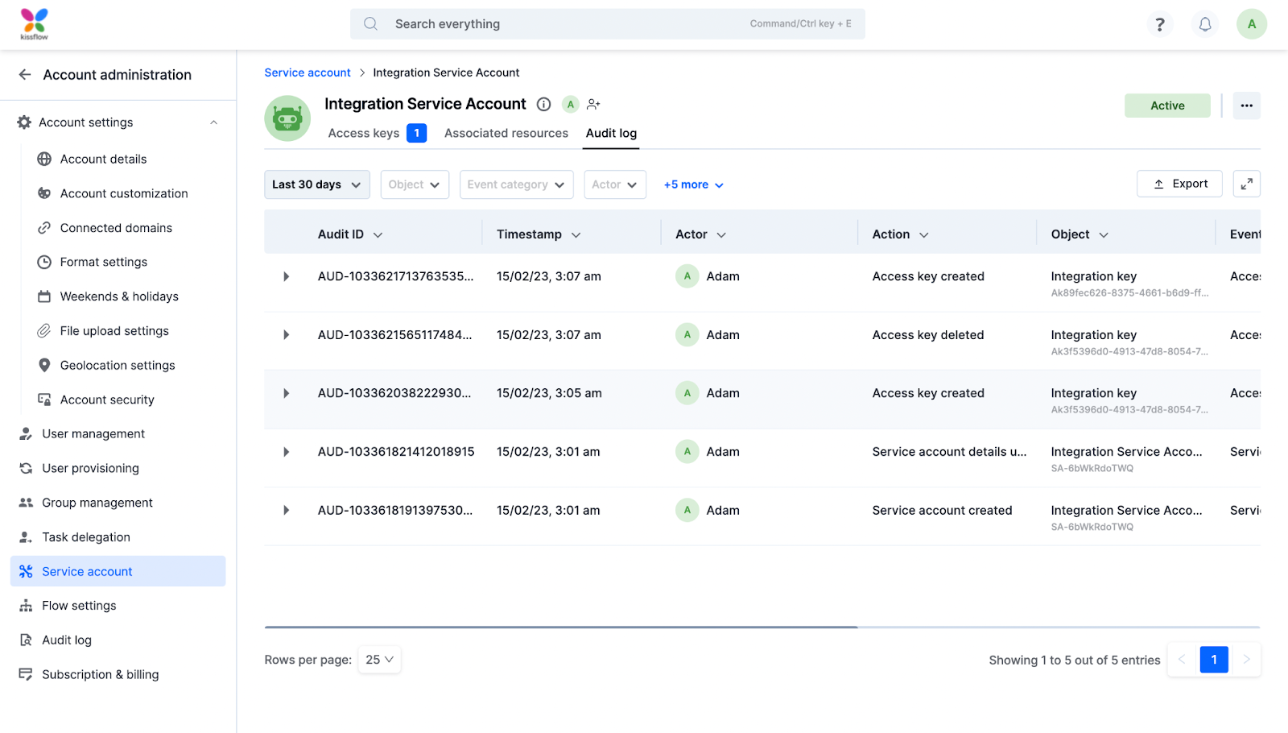Open the notifications bell

pyautogui.click(x=1205, y=24)
